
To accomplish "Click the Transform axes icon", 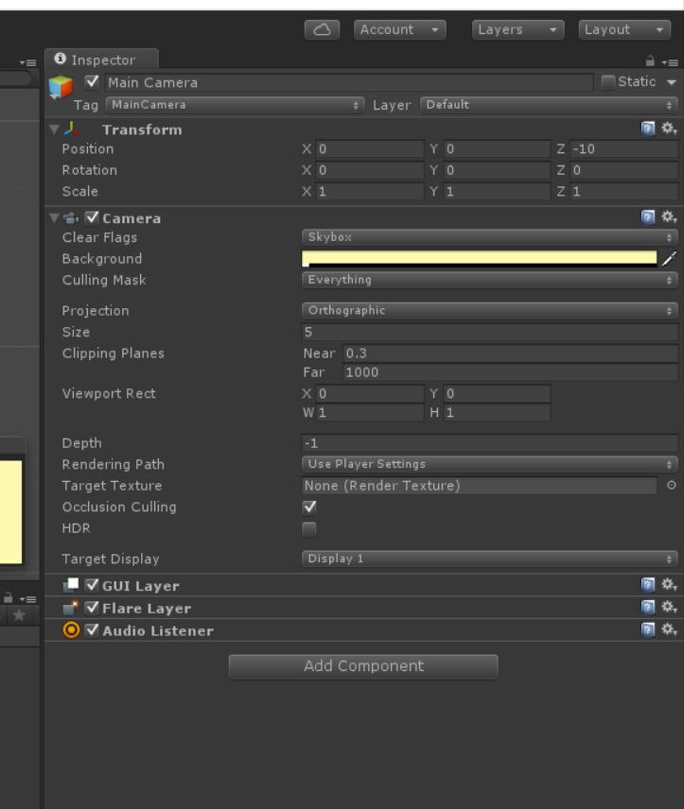I will [72, 129].
